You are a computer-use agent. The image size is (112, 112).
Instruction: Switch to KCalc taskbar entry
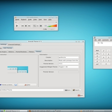(67, 111)
